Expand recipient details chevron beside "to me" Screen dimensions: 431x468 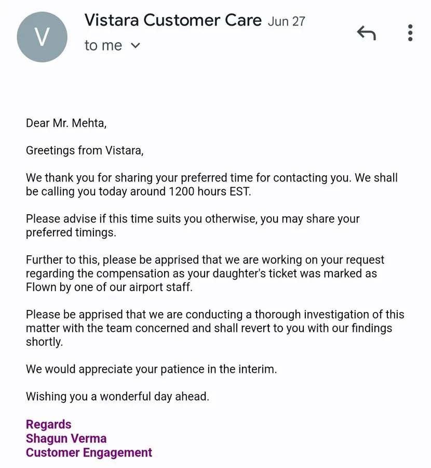pyautogui.click(x=136, y=45)
